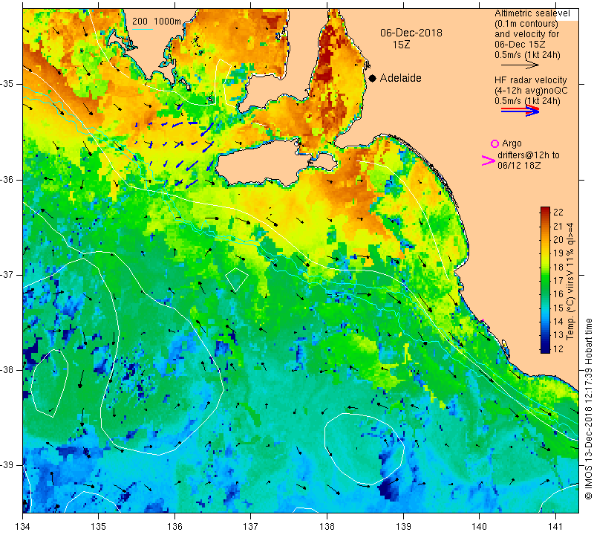Click the 'Altimetric sealevel' legend heading

click(532, 13)
